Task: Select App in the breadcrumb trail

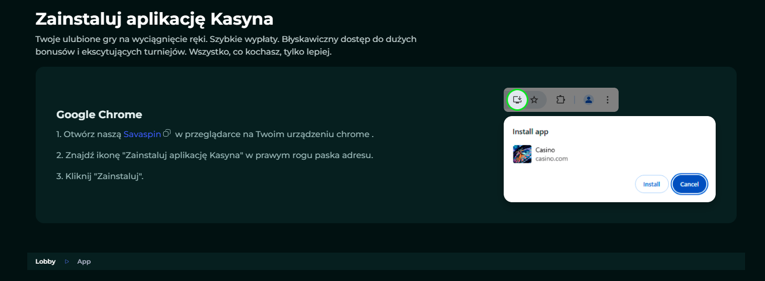Action: [x=84, y=262]
